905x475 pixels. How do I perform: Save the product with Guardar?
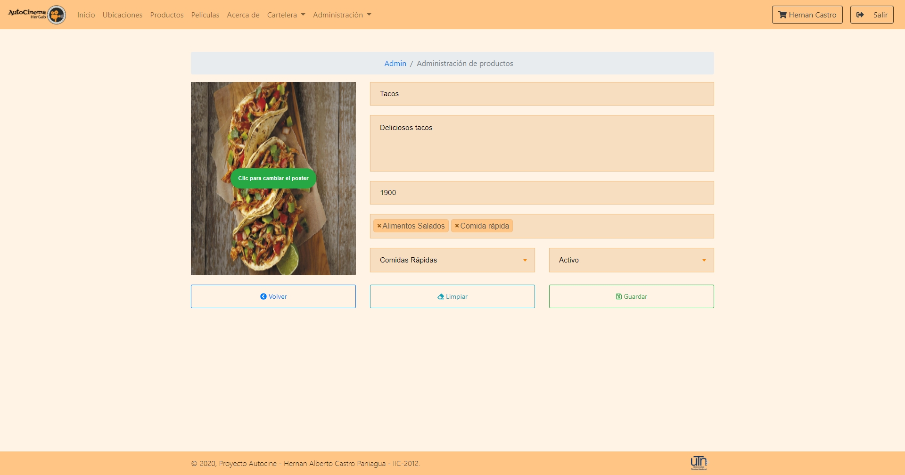point(632,296)
